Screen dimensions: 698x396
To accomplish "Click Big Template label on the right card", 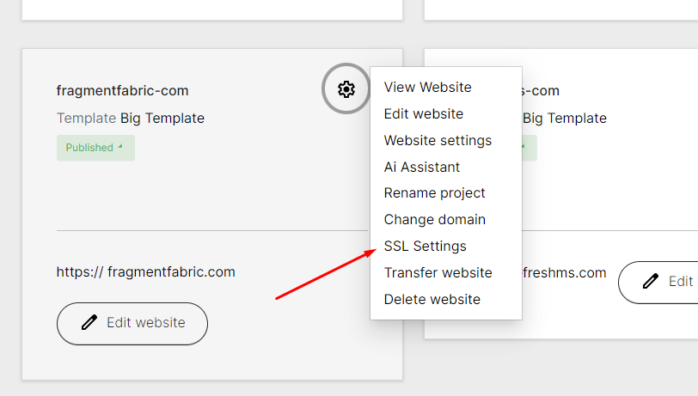I will click(x=564, y=118).
